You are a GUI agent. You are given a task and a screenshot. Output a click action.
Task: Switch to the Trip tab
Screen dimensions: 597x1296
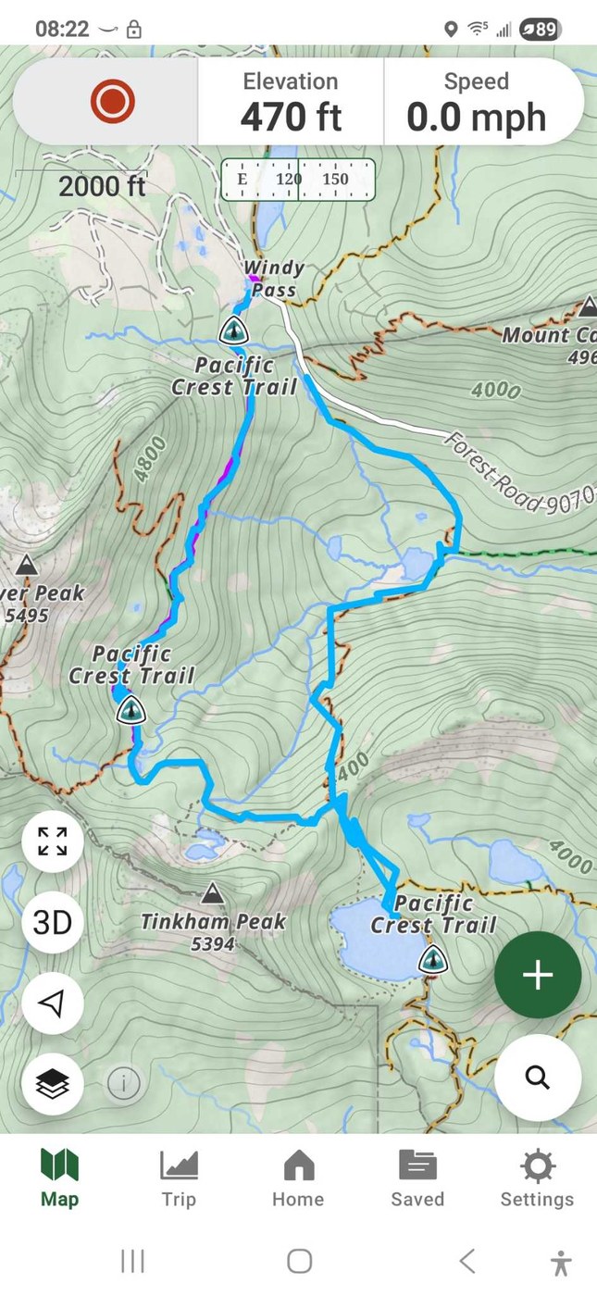(x=179, y=1178)
